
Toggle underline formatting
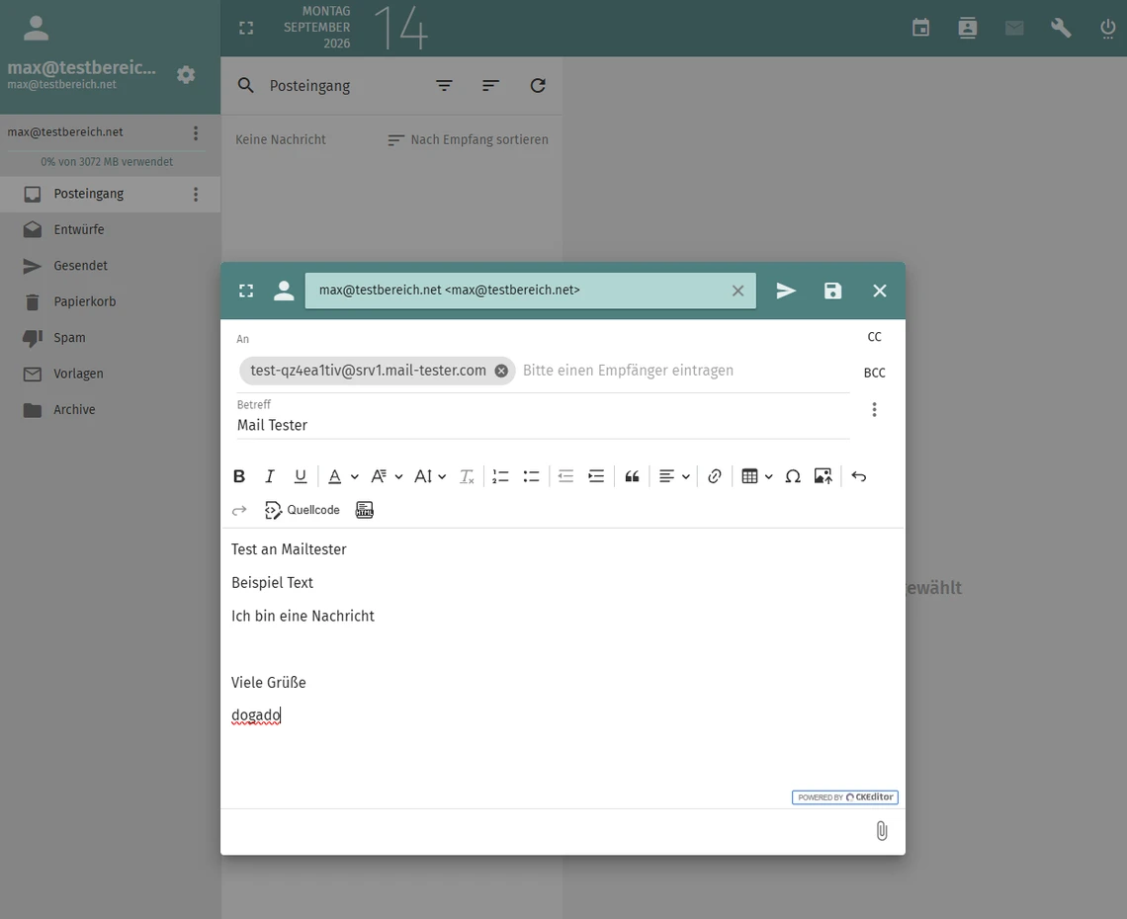coord(301,476)
